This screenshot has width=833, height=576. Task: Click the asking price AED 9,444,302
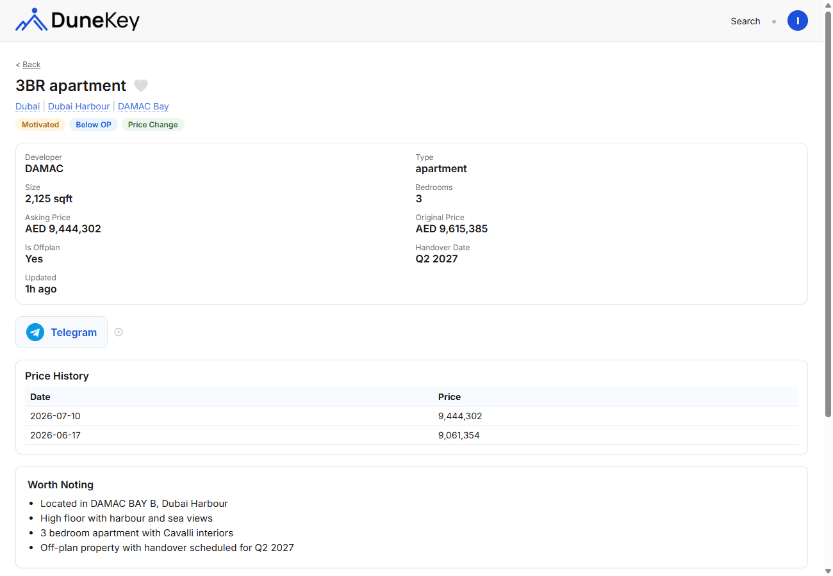tap(63, 229)
